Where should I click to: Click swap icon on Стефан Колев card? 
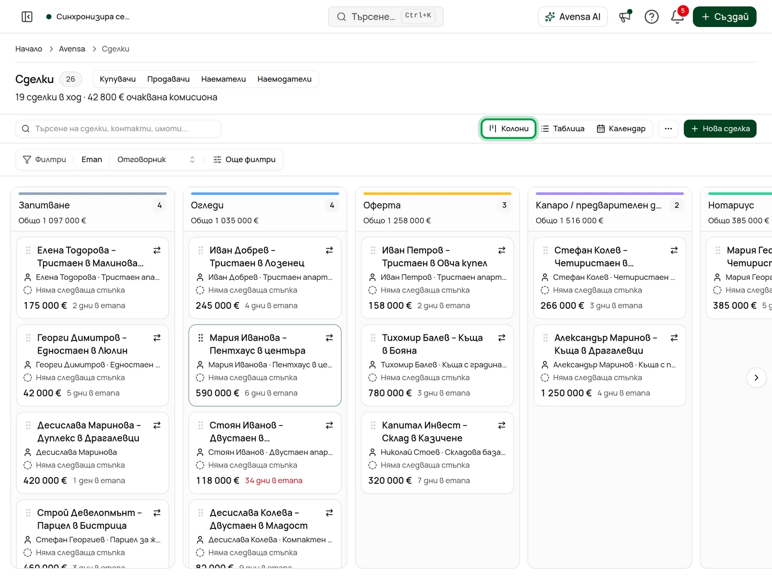click(674, 250)
